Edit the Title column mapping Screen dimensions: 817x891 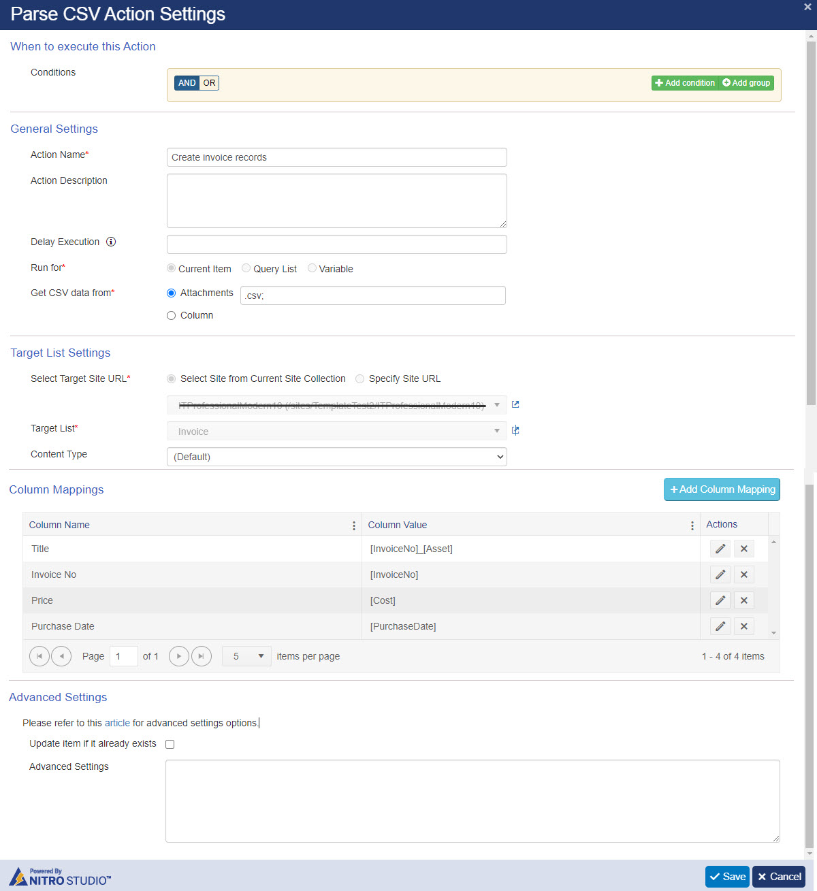point(720,549)
